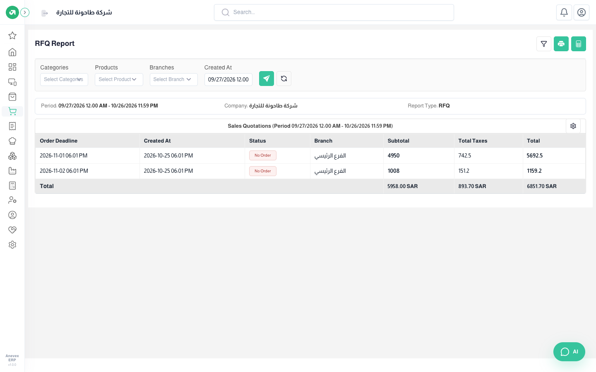The image size is (596, 372).
Task: Open Select Branch dropdown
Action: [174, 79]
